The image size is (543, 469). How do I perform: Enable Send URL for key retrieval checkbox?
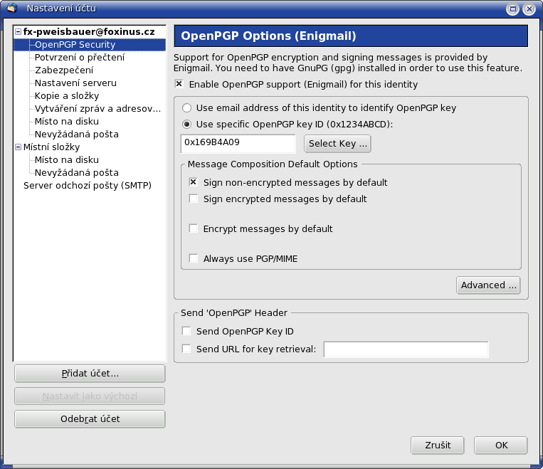coord(186,349)
